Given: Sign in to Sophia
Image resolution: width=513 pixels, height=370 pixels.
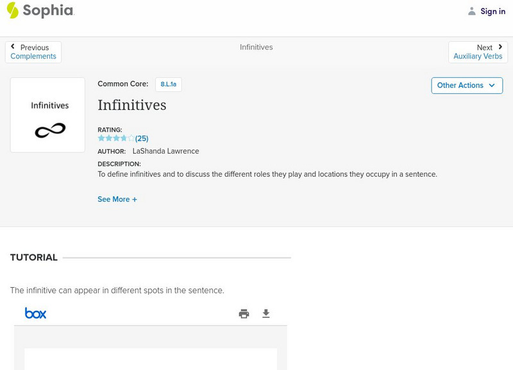Looking at the screenshot, I should point(492,11).
